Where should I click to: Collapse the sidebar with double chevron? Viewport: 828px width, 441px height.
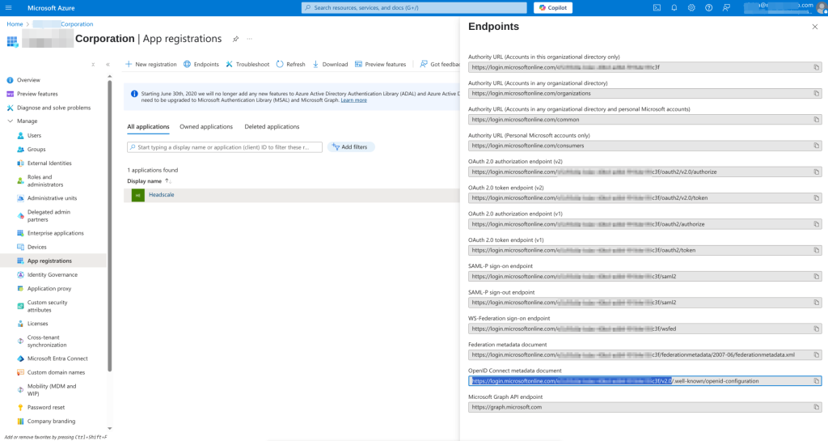pos(108,65)
